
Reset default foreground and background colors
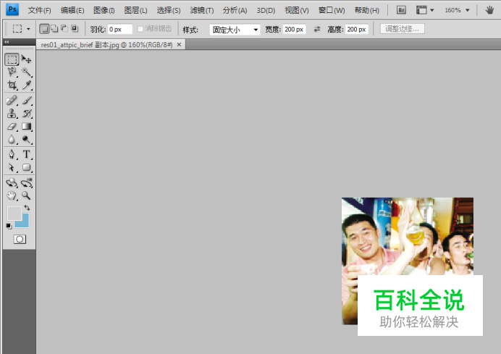coord(9,226)
